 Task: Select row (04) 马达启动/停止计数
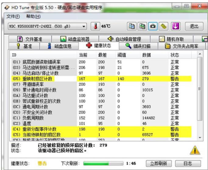coord(101,73)
